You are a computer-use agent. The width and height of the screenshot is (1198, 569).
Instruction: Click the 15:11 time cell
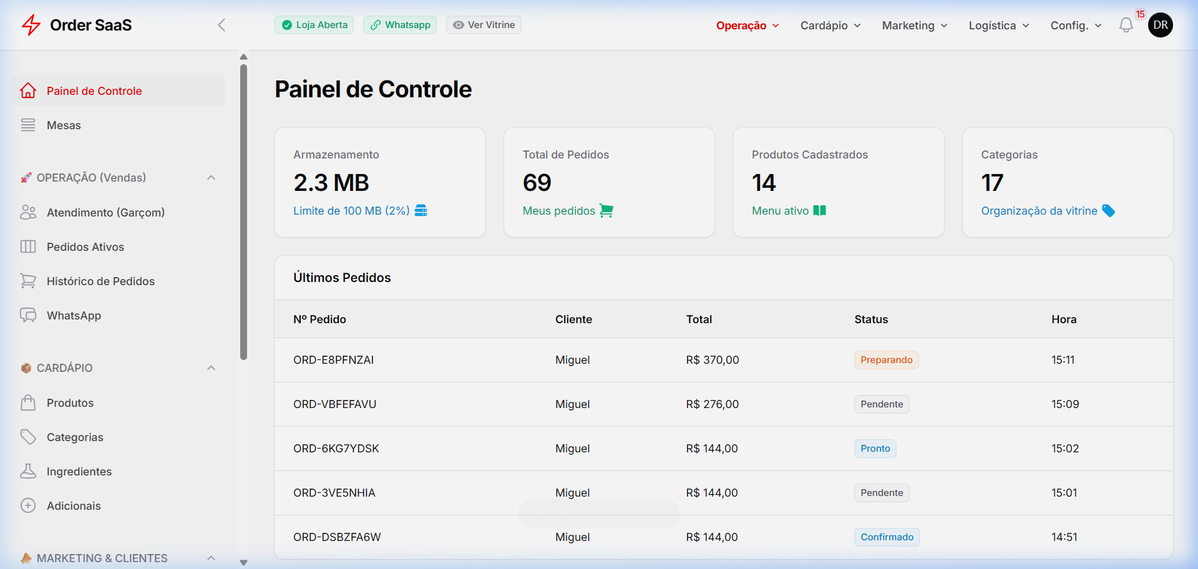tap(1063, 360)
